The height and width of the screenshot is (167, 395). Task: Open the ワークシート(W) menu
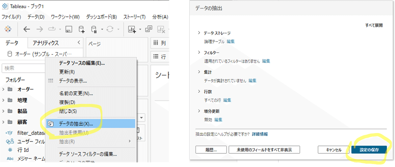[x=65, y=17]
